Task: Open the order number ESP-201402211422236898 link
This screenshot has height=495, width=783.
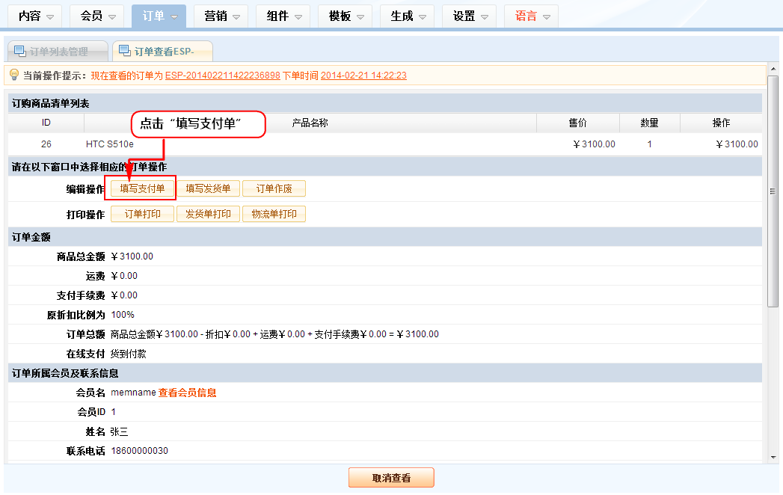Action: (x=222, y=76)
